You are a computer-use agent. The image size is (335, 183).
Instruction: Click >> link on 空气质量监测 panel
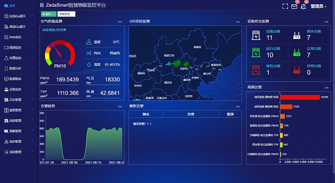[x=120, y=21]
